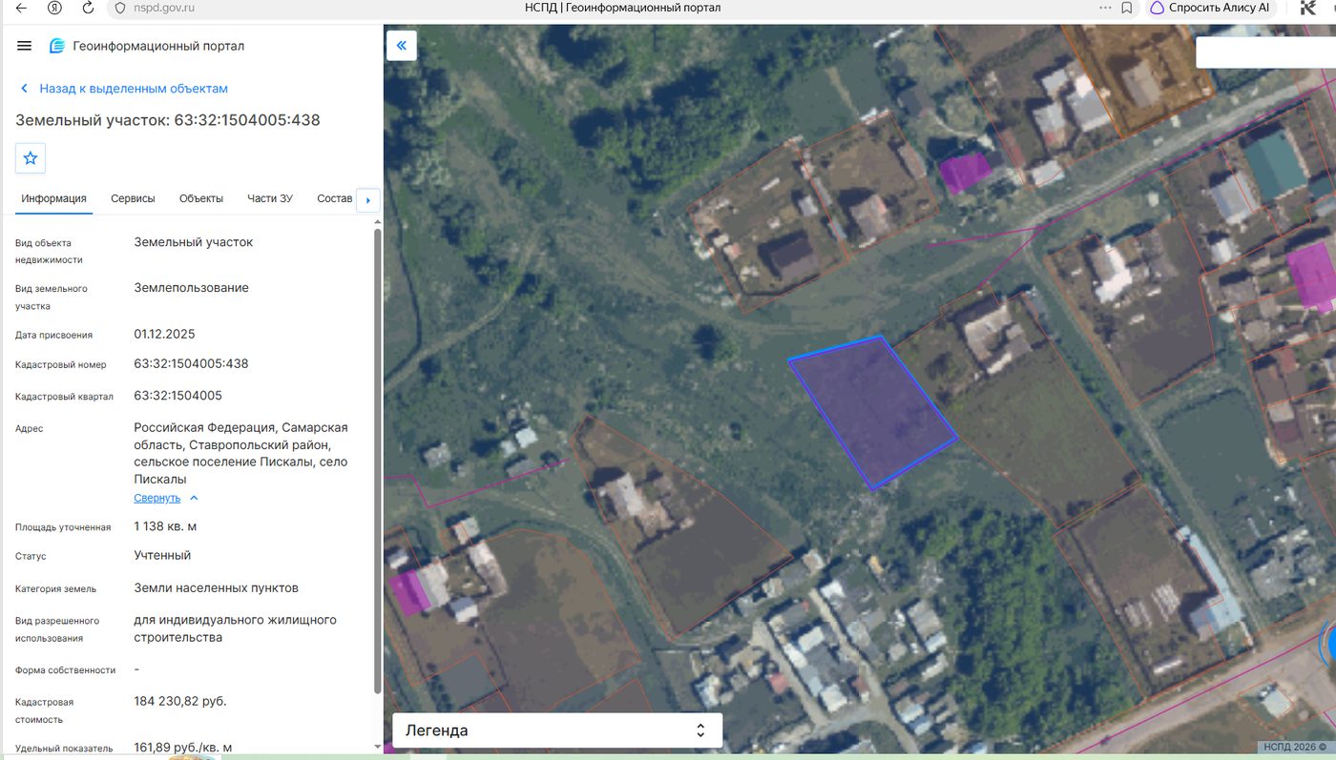Image resolution: width=1336 pixels, height=760 pixels.
Task: Click the date value 01.12.2025
Action: 164,334
